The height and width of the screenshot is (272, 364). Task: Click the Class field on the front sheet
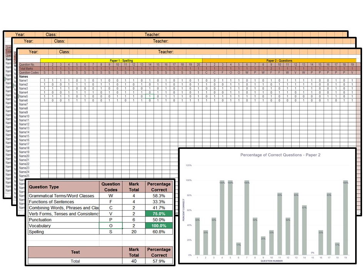(64, 52)
